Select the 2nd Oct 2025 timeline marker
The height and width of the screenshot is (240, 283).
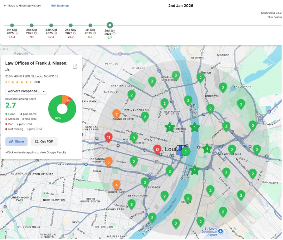point(31,25)
